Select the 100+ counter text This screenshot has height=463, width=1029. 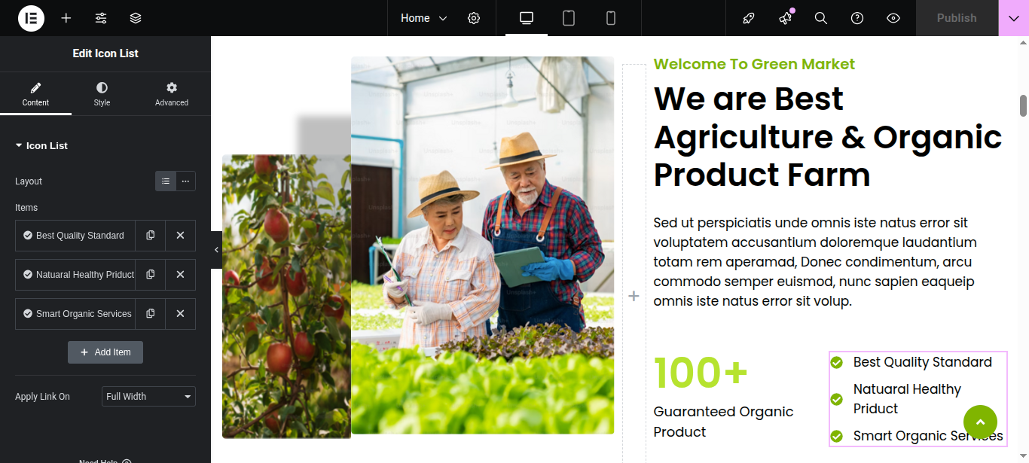point(701,372)
